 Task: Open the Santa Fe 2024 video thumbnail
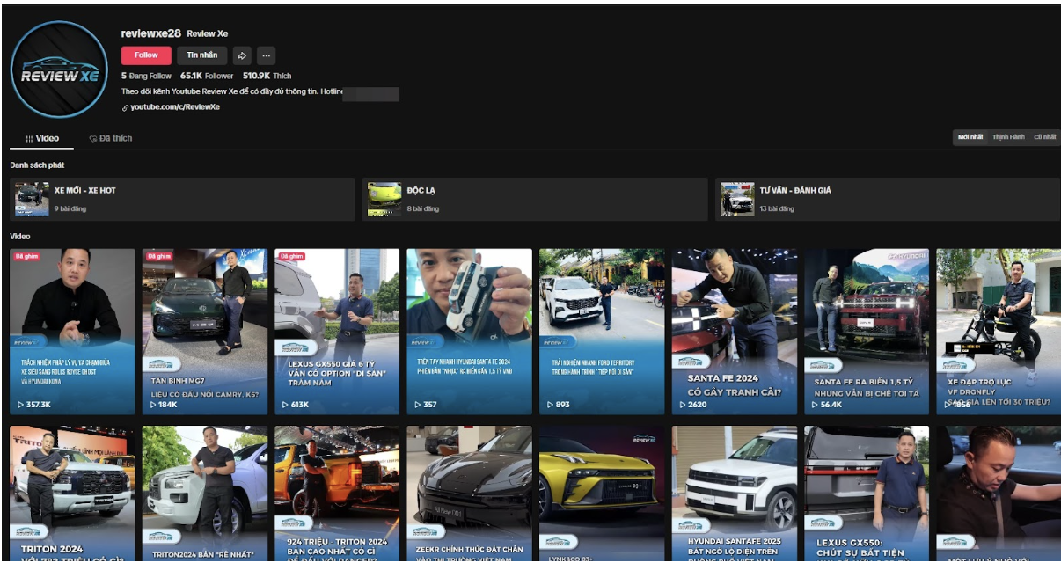[735, 331]
